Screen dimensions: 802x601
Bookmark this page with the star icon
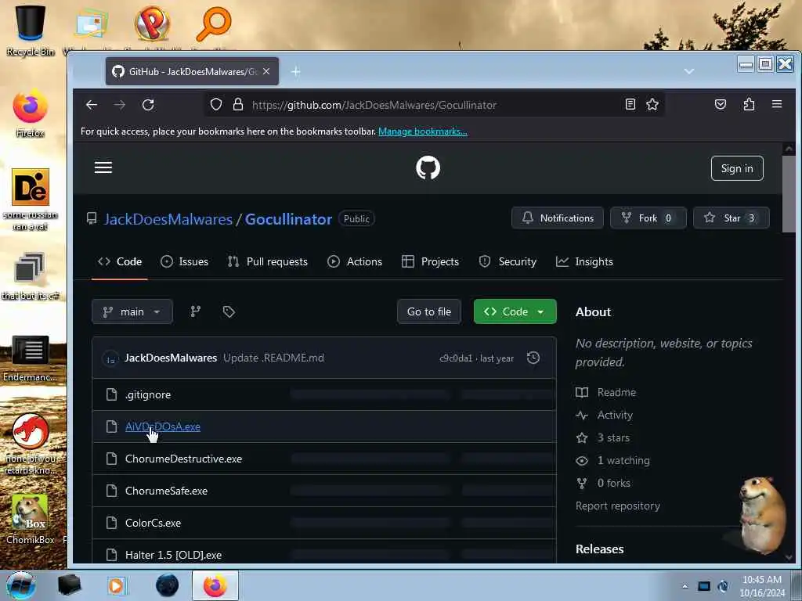click(x=652, y=104)
